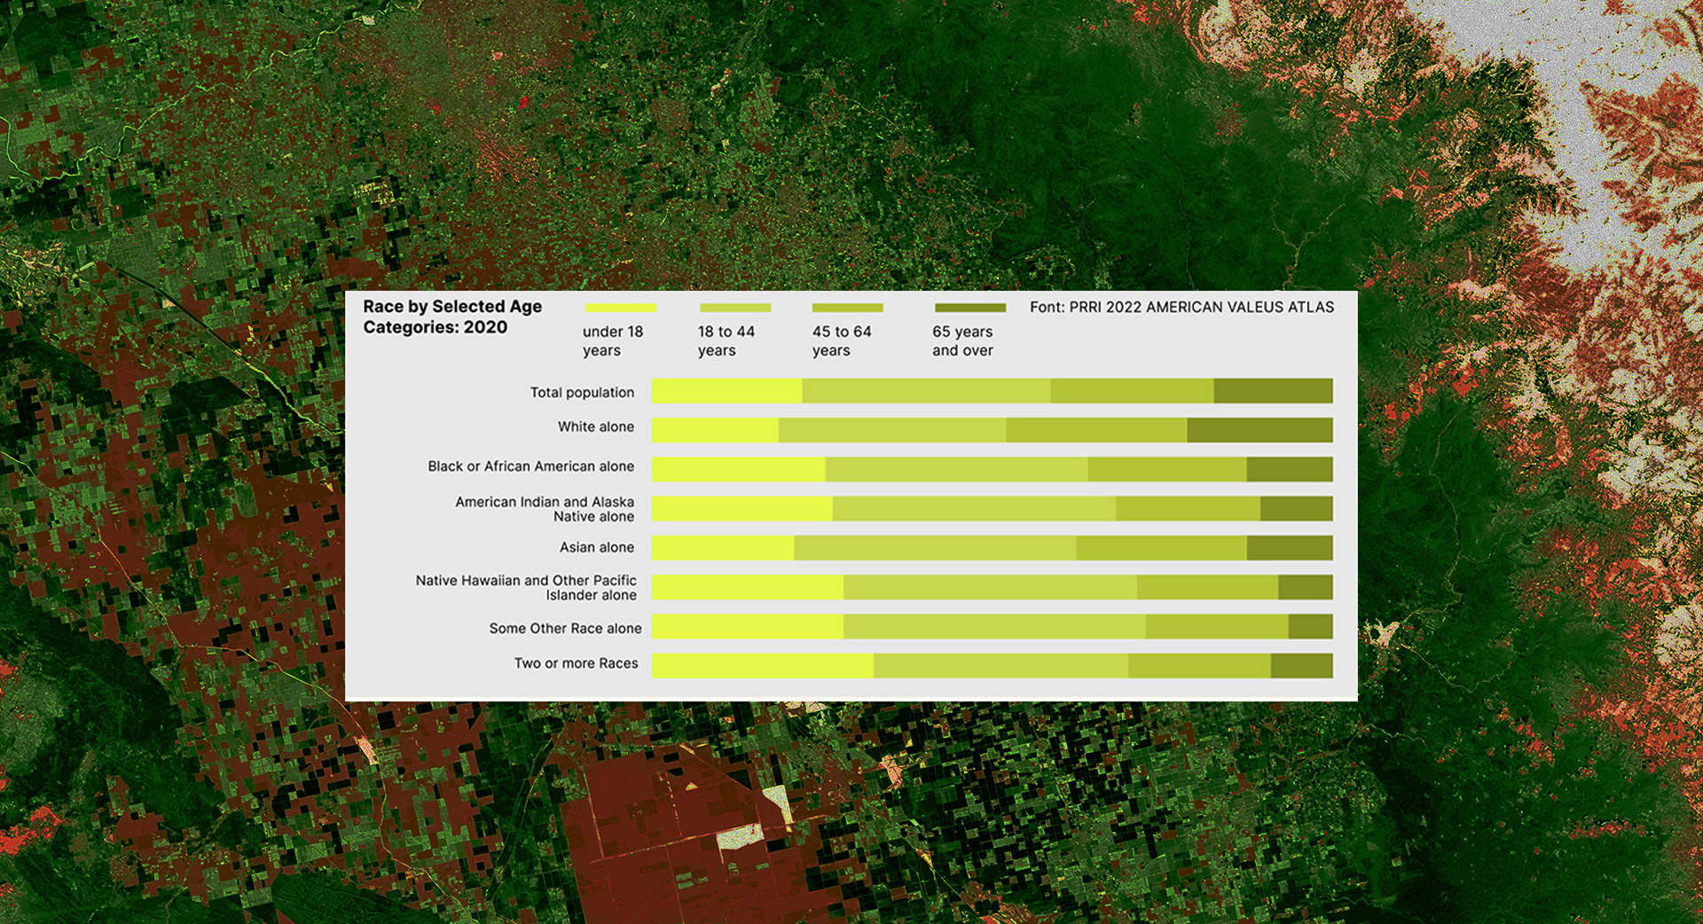
Task: Click 18 to 44 segment of Two or more Races bar
Action: [x=1001, y=665]
